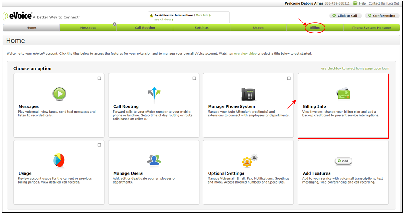The height and width of the screenshot is (214, 404).
Task: Open the Phone System Manager tab
Action: (x=372, y=28)
